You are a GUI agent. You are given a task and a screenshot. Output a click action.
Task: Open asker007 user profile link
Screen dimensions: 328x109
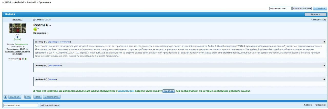coord(17,20)
